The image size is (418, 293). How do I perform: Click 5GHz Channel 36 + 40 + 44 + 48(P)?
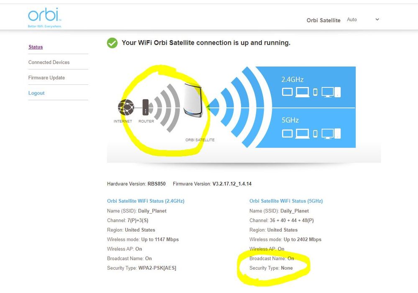292,221
